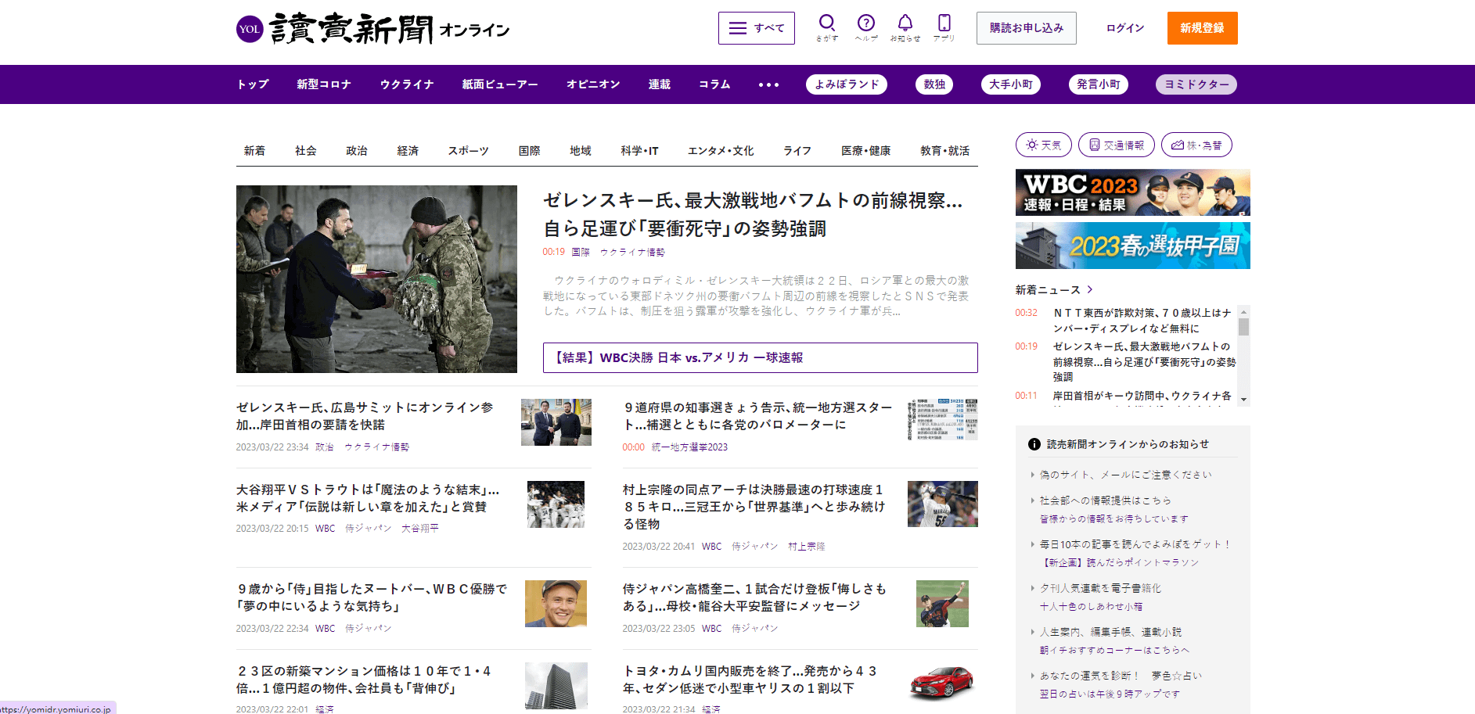Image resolution: width=1475 pixels, height=714 pixels.
Task: Select the 科学・IT category tab
Action: click(640, 151)
